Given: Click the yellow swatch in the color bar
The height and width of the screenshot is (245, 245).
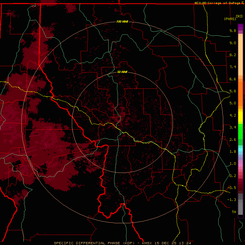Looking at the screenshot, I should click(x=240, y=117).
